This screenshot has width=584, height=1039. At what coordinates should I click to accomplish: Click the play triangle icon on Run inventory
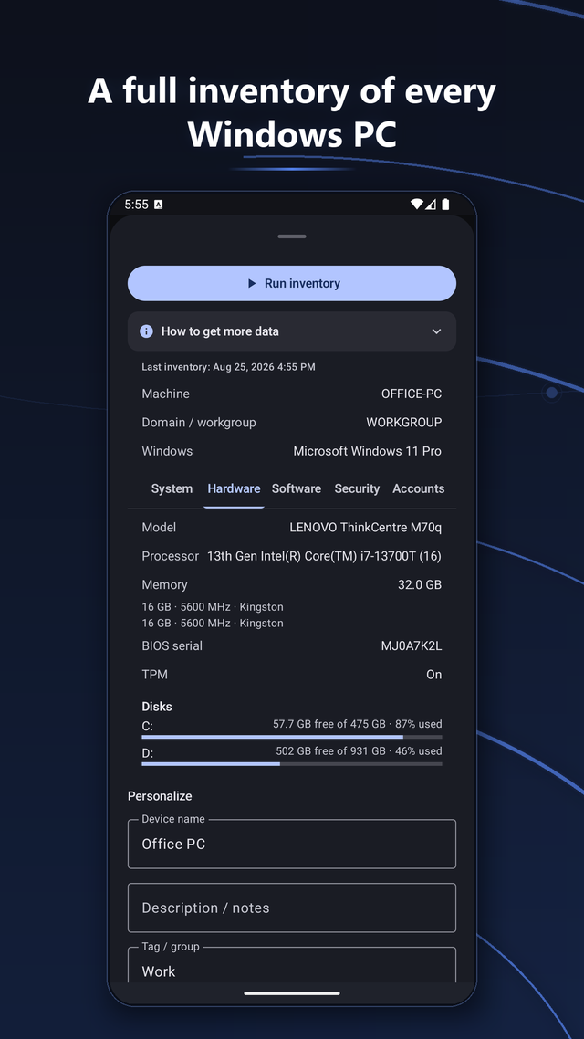point(252,284)
